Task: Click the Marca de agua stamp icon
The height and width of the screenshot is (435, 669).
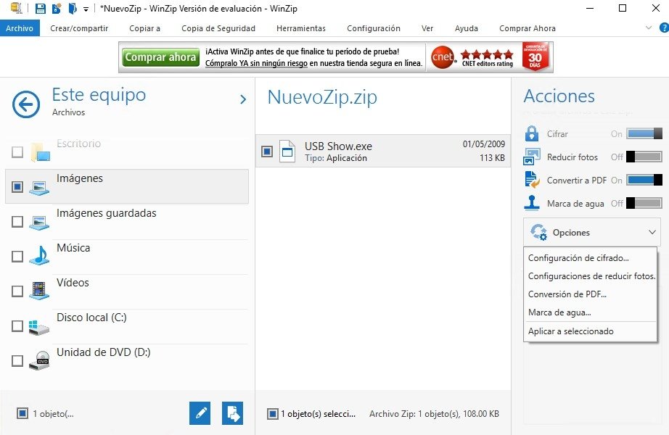Action: point(532,203)
